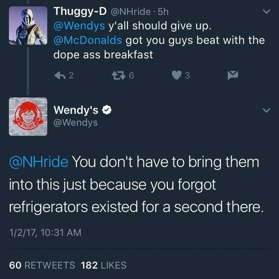View the 60 Retweets list
Screen dimensions: 279x279
pyautogui.click(x=42, y=265)
